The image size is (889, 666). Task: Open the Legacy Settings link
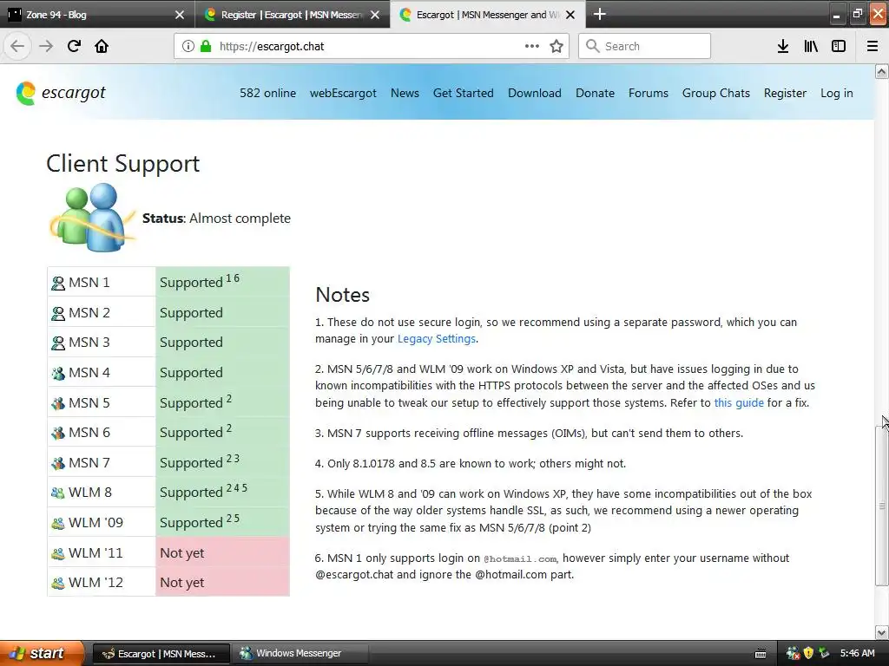coord(437,339)
